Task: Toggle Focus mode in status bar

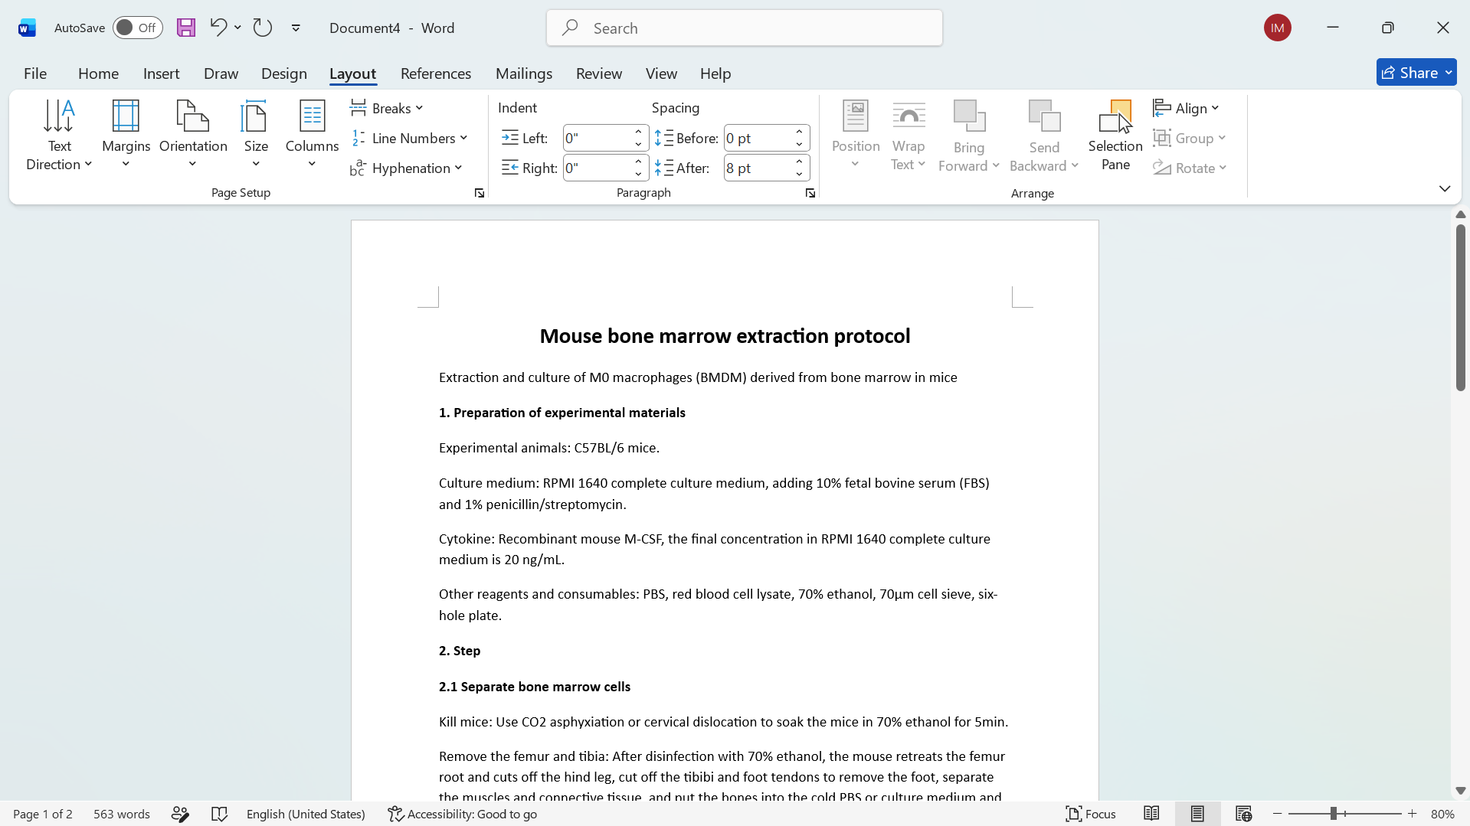Action: tap(1091, 814)
